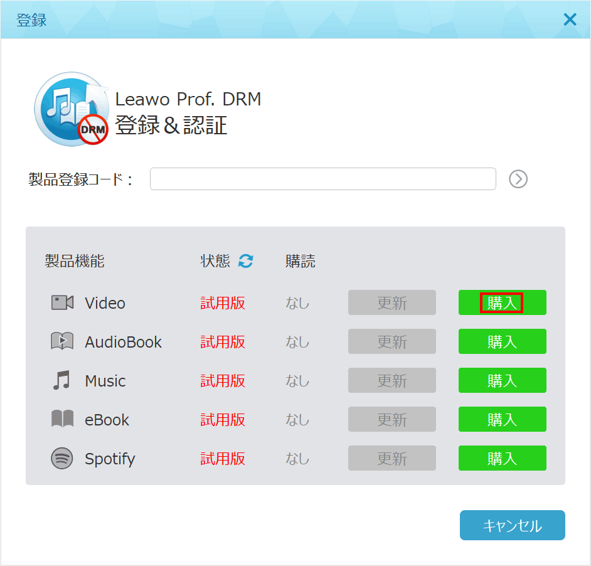Click 更新 button for eBook
The width and height of the screenshot is (591, 566).
click(392, 419)
